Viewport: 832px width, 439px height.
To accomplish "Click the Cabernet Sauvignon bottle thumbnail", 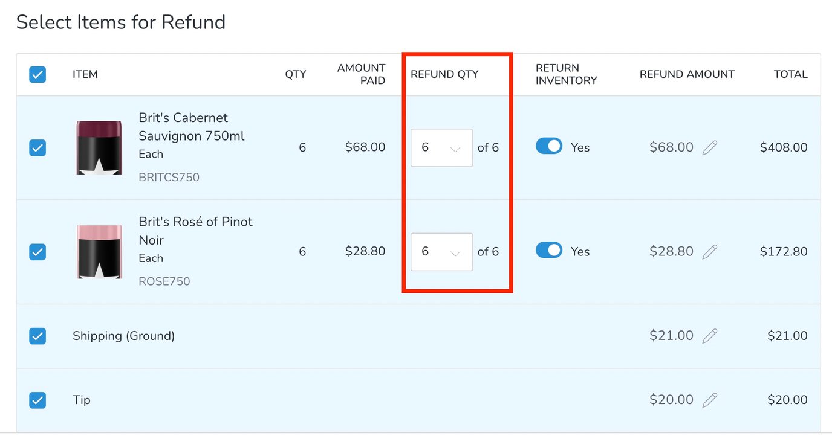I will [99, 148].
